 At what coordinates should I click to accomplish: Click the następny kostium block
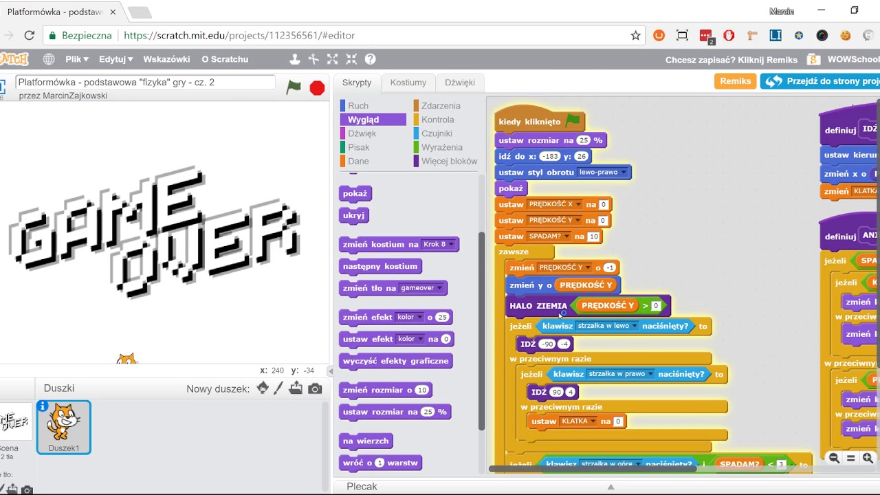point(380,266)
